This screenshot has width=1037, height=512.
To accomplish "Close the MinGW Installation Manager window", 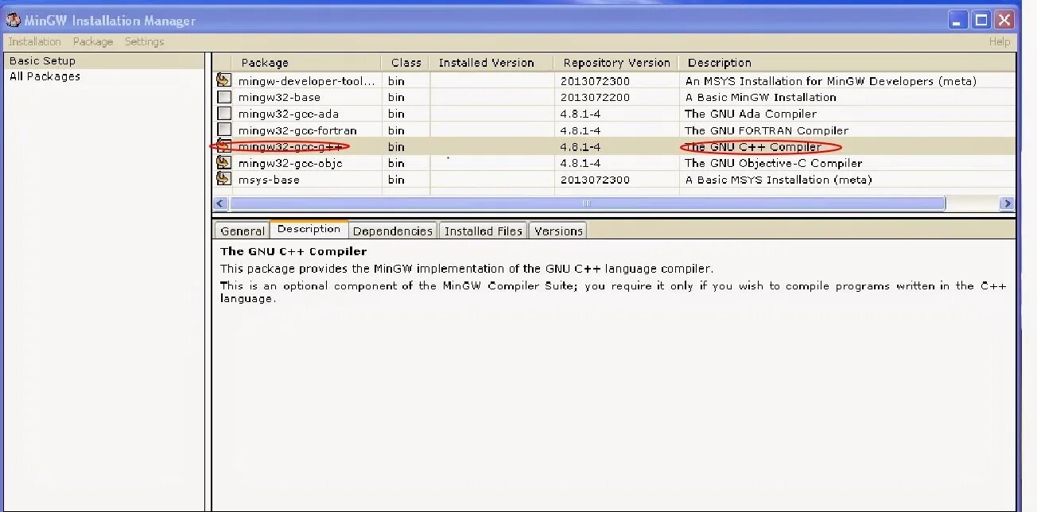I will (1004, 20).
